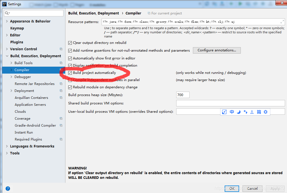Click the first icon on the IME toolbar
This screenshot has width=287, height=193.
224,112
